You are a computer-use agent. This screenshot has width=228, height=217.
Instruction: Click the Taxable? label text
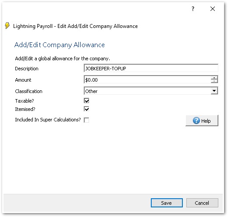[25, 101]
